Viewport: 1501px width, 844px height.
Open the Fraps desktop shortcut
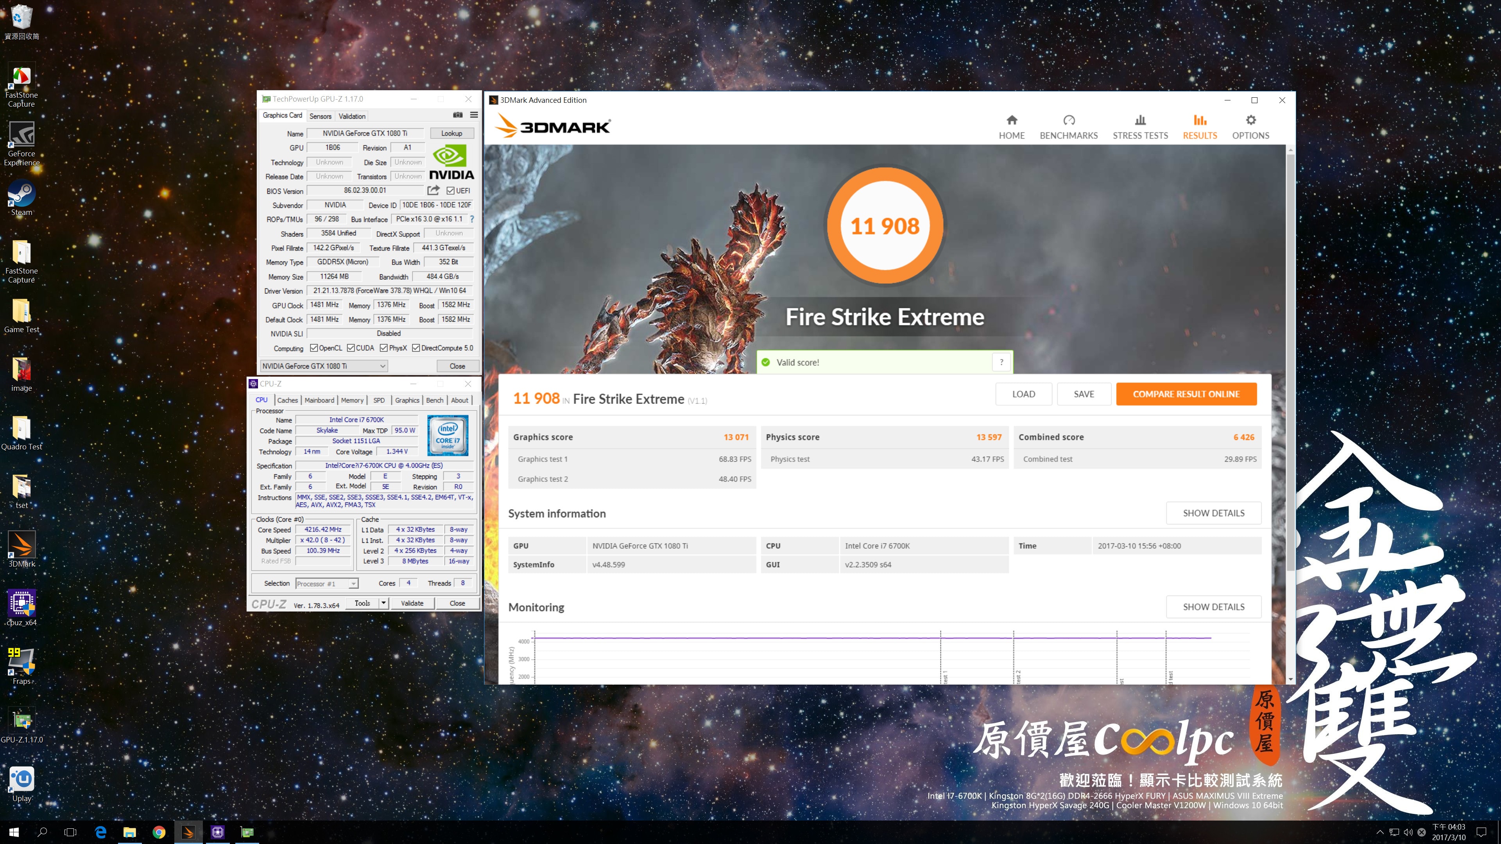click(x=21, y=666)
